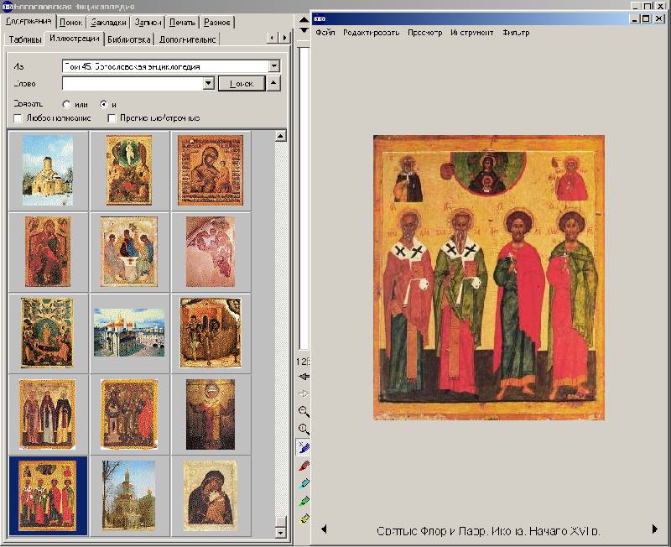Click the back arrow icon in the middle toolbar

(x=304, y=377)
